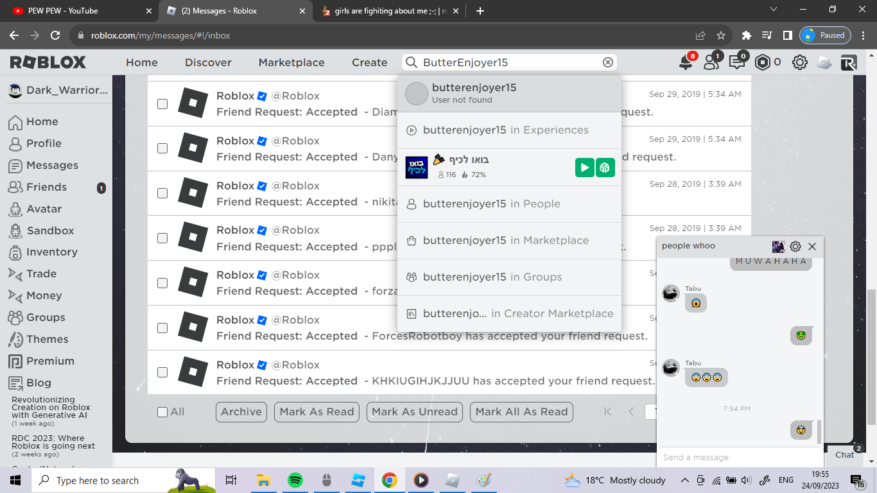Select the butterenjoyer15 user not found result

click(x=509, y=94)
